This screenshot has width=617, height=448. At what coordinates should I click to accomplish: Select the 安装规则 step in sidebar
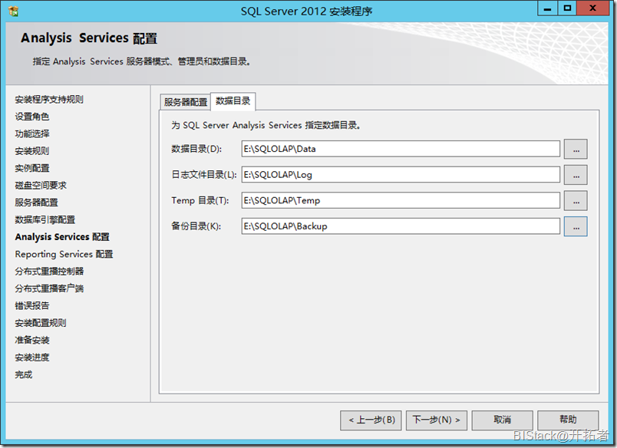(x=32, y=151)
